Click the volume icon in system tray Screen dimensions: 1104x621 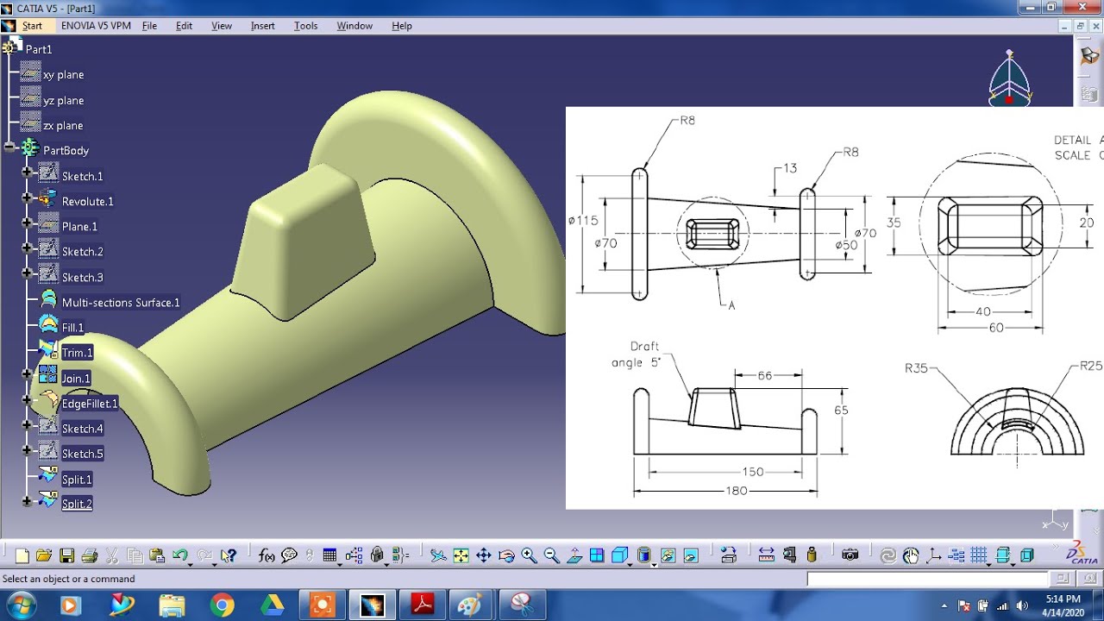1022,605
